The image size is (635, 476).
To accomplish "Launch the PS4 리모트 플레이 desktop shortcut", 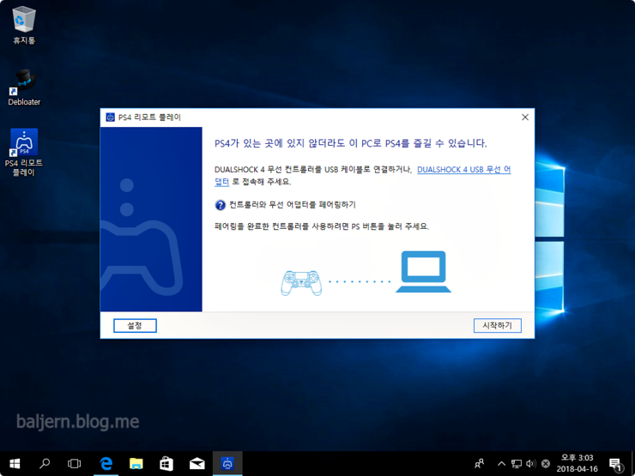I will [24, 152].
